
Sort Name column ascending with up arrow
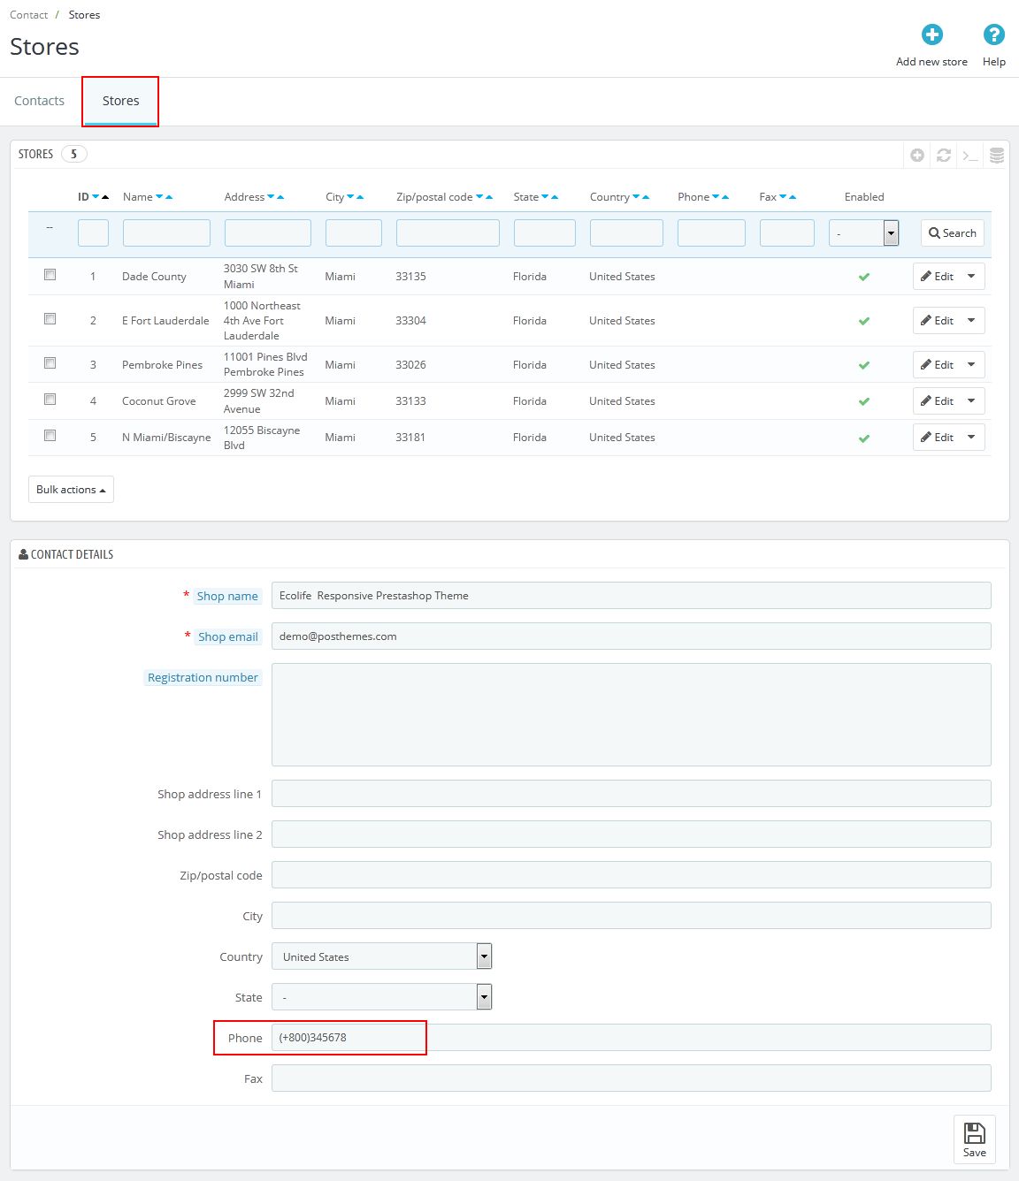[169, 197]
